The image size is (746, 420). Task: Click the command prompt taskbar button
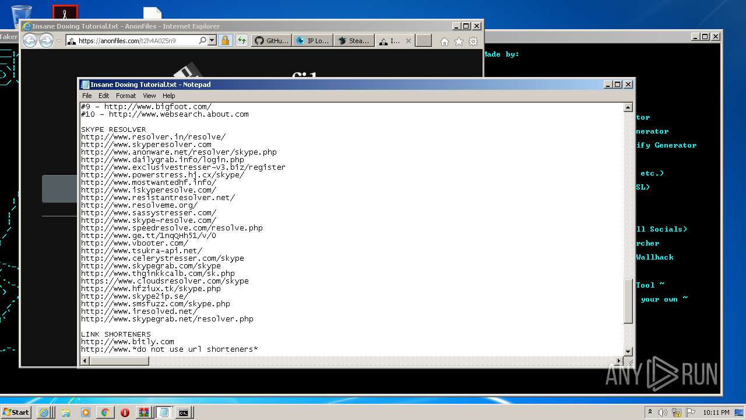pyautogui.click(x=184, y=412)
